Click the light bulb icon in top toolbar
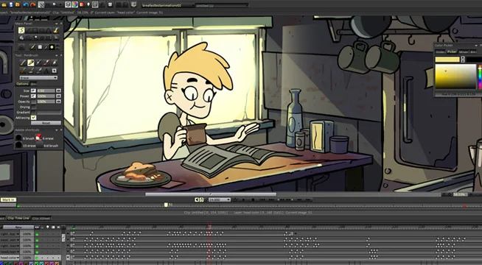482x265 pixels. coord(88,4)
